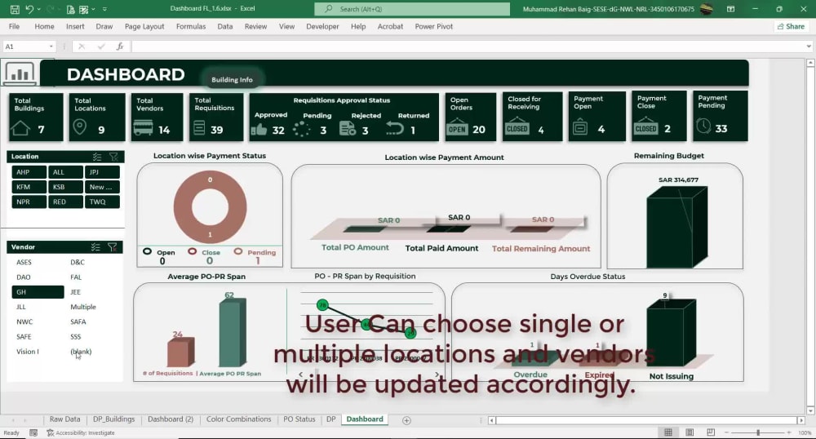Open the Undo history dropdown arrow
Viewport: 816px width, 439px height.
coord(38,9)
